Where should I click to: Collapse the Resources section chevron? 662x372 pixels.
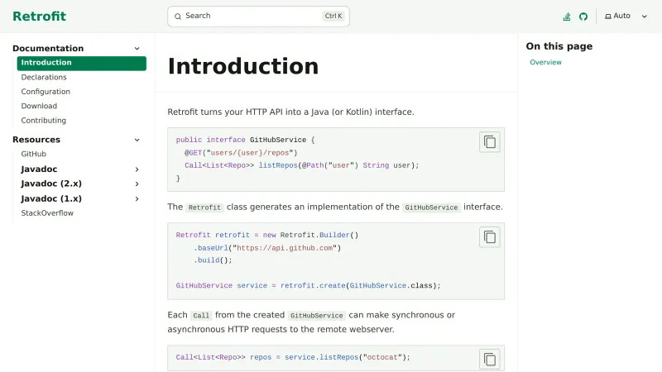click(137, 140)
